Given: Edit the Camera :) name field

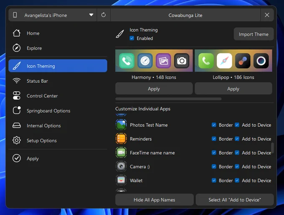Looking at the screenshot, I should click(x=140, y=167).
